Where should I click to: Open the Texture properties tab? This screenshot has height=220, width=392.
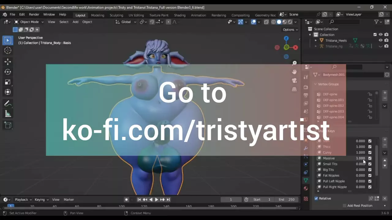click(306, 199)
